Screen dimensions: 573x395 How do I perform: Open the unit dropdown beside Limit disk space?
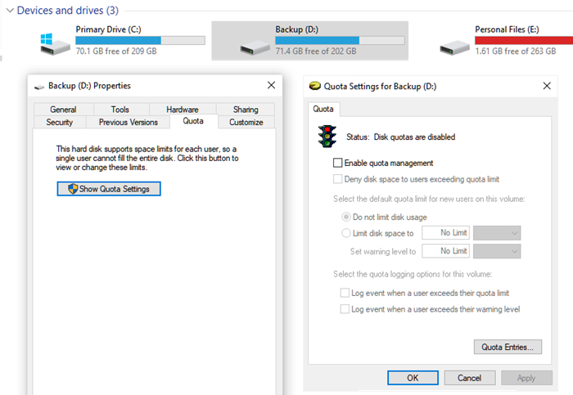(x=497, y=233)
